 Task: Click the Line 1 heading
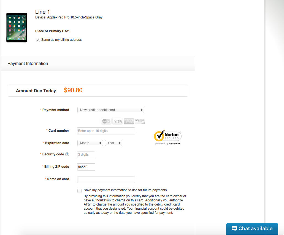(x=43, y=12)
